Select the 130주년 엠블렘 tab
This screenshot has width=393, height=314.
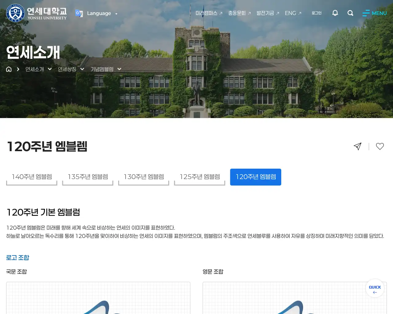tap(144, 177)
